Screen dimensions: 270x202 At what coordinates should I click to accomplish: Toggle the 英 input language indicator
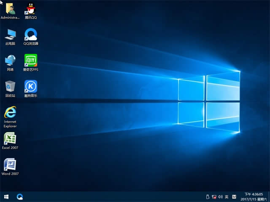227,197
